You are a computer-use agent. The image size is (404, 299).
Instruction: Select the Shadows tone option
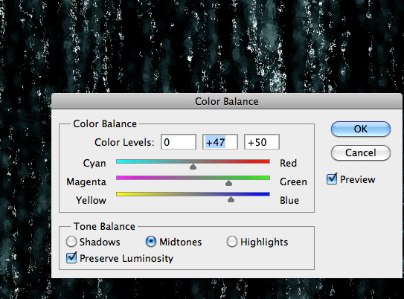(71, 242)
